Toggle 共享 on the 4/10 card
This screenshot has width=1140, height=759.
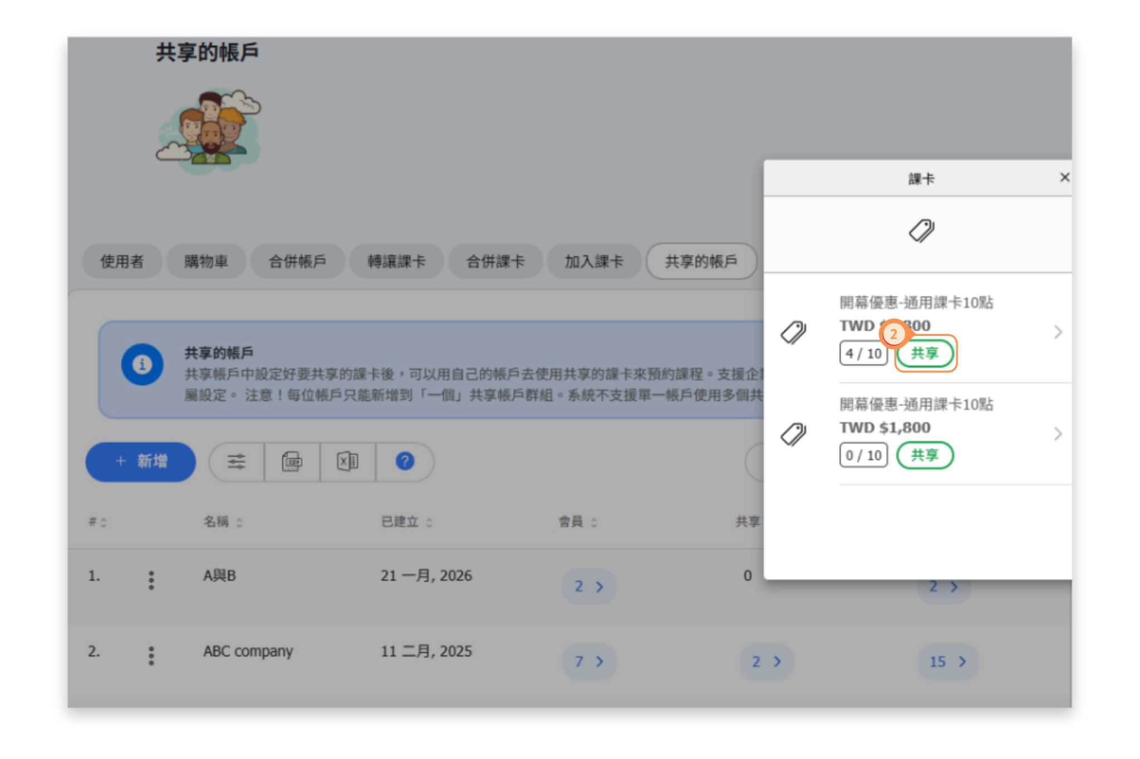pos(925,354)
